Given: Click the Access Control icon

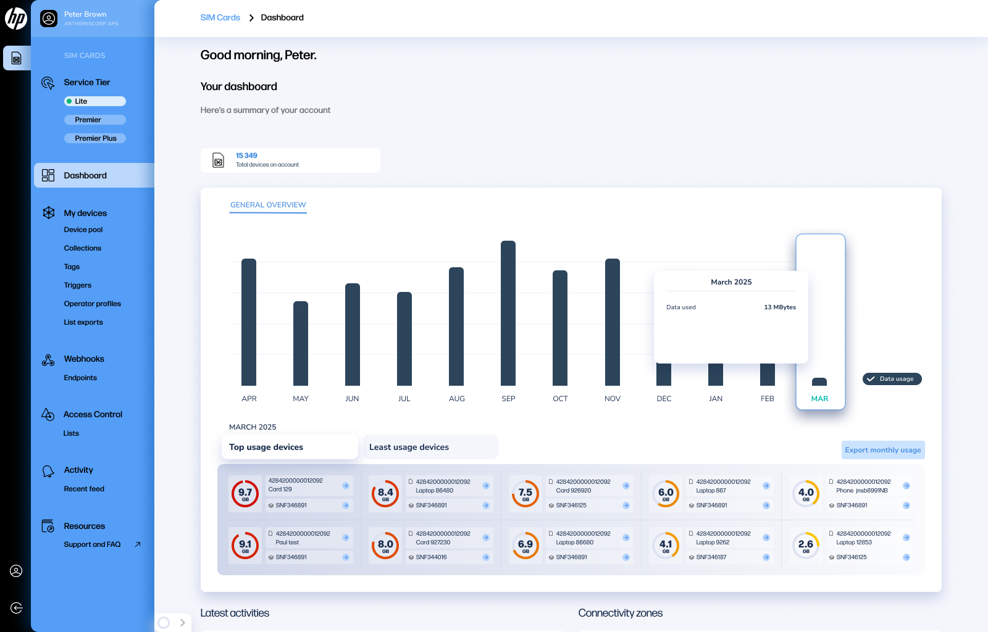Looking at the screenshot, I should point(48,415).
